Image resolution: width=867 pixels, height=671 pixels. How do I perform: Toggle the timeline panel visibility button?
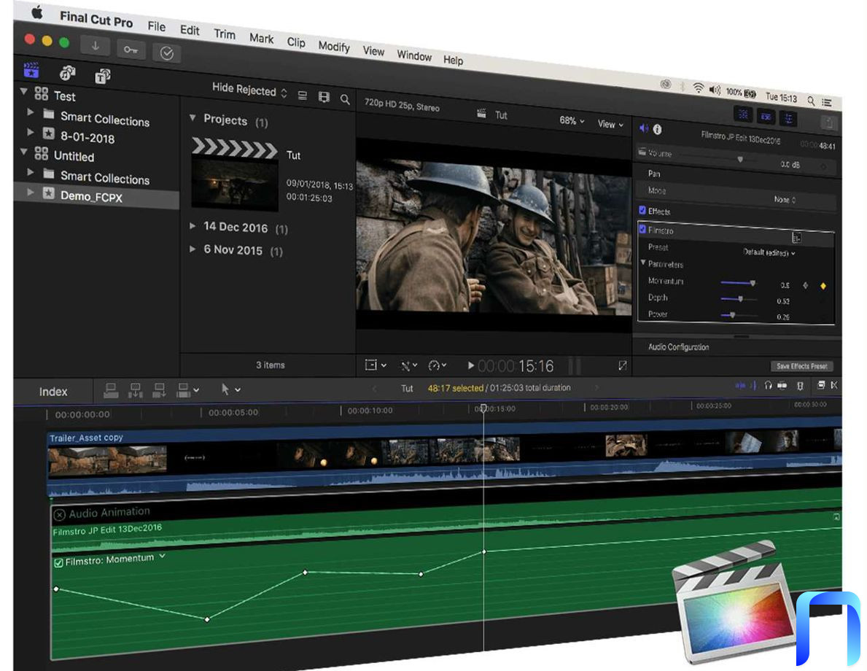pyautogui.click(x=766, y=117)
